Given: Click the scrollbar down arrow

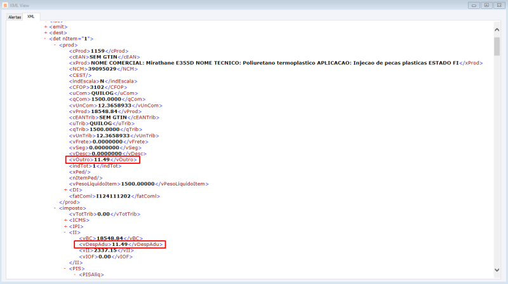Looking at the screenshot, I should click(x=497, y=270).
